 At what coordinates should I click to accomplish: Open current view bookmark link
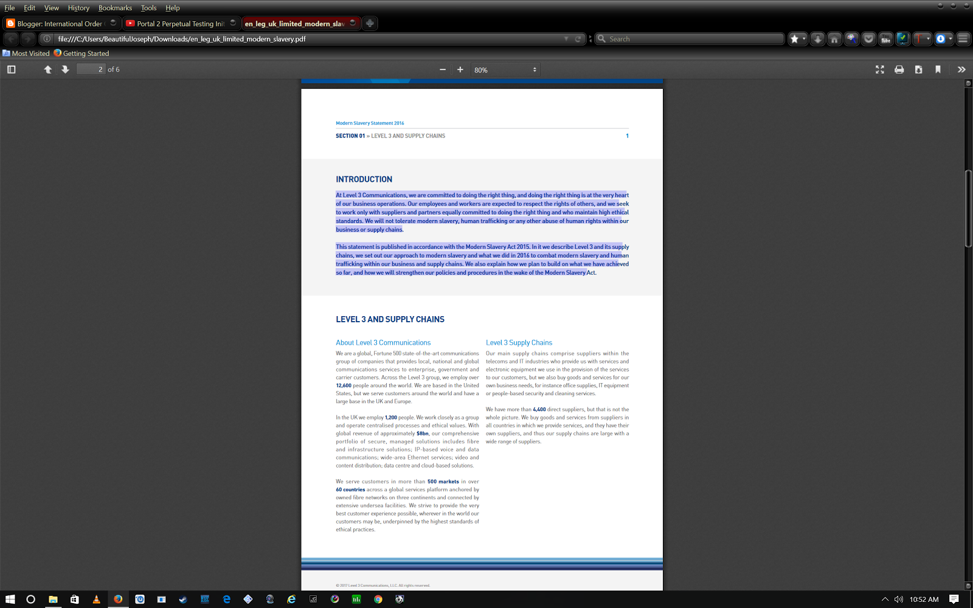(x=938, y=69)
